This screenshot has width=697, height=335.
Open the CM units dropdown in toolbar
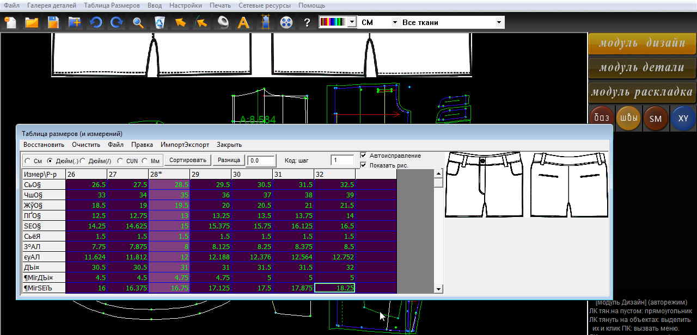pyautogui.click(x=395, y=22)
